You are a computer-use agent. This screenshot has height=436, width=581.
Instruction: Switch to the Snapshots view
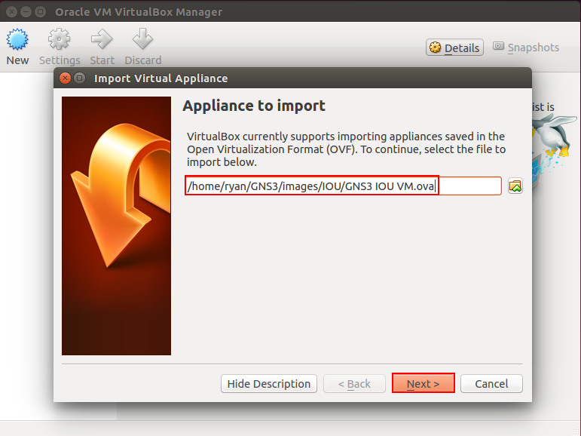pos(526,48)
